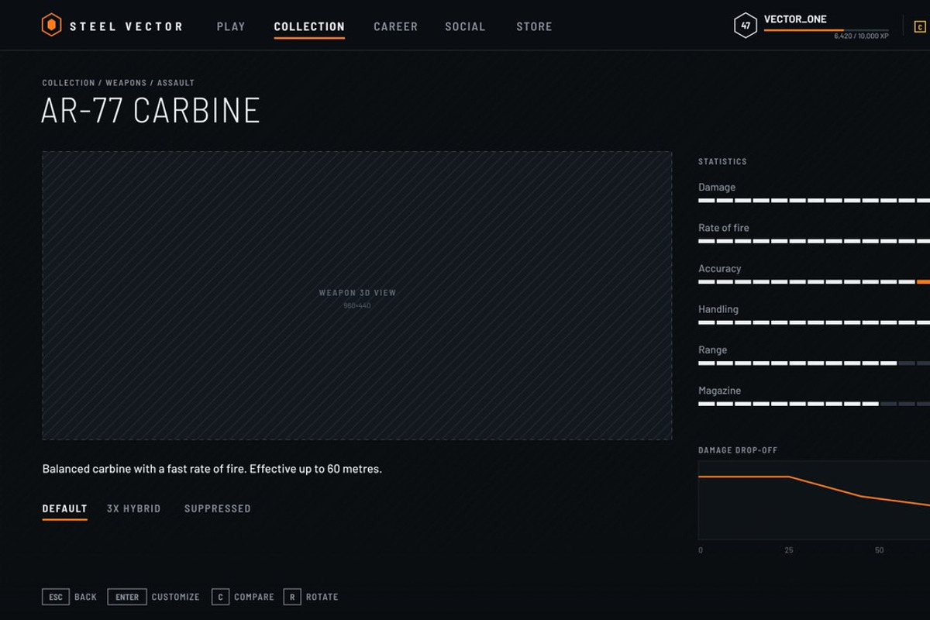The image size is (930, 620).
Task: Click the Weapon 3D View panel
Action: [x=357, y=295]
